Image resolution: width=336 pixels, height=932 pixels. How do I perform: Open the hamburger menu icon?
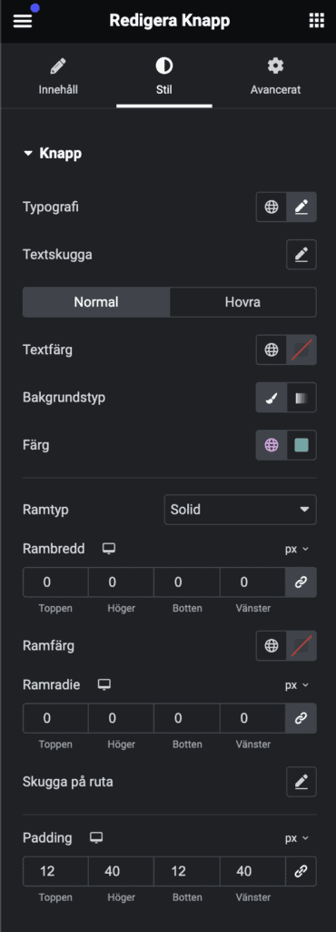tap(23, 20)
